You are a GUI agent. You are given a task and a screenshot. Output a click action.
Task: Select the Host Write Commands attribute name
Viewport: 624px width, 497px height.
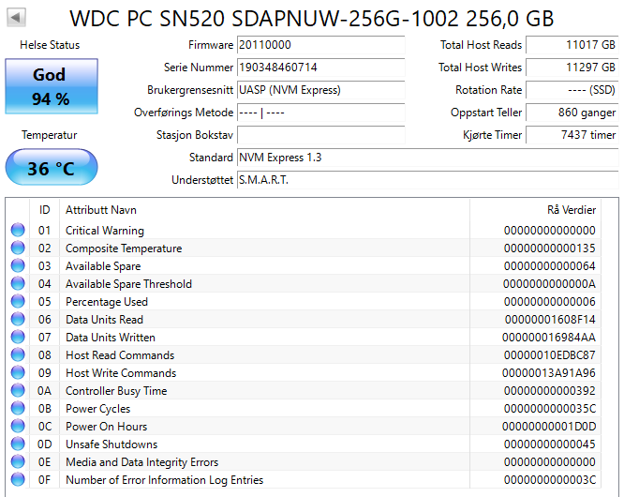point(121,373)
